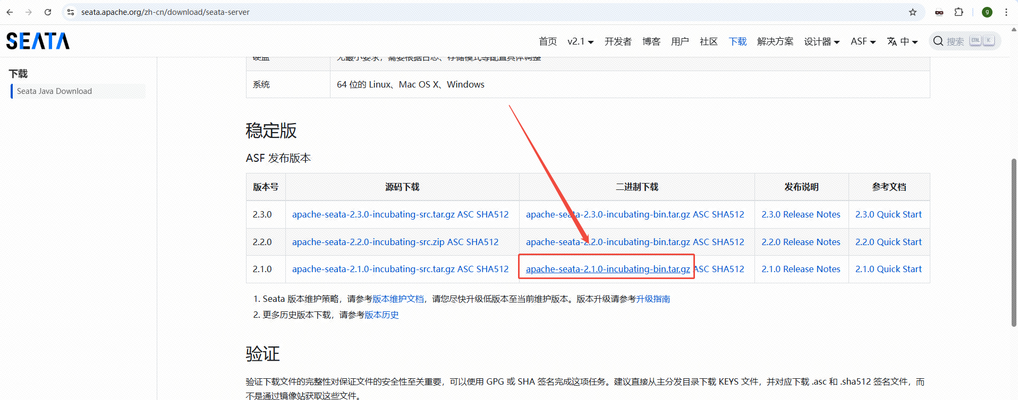Click the 二进制下载 column header
Viewport: 1018px width, 400px height.
coord(637,187)
